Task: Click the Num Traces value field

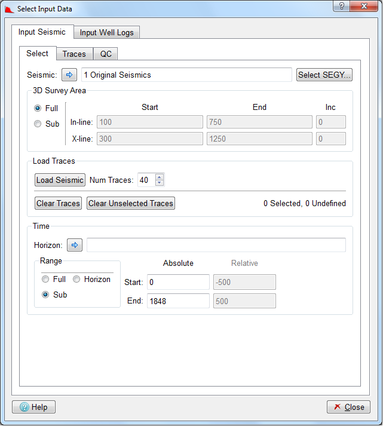Action: pyautogui.click(x=146, y=180)
